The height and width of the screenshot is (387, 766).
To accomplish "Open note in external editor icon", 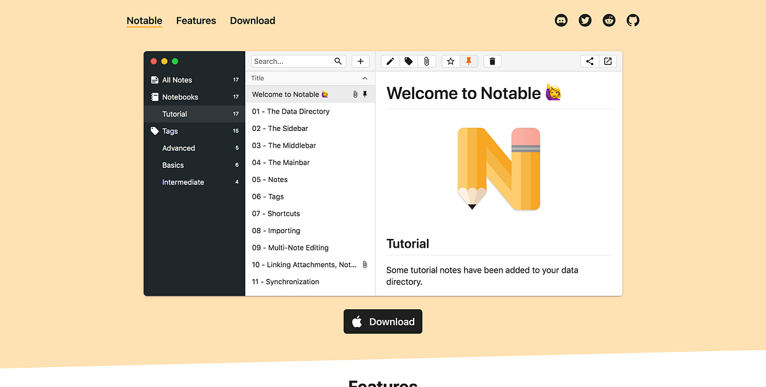I will click(x=608, y=61).
